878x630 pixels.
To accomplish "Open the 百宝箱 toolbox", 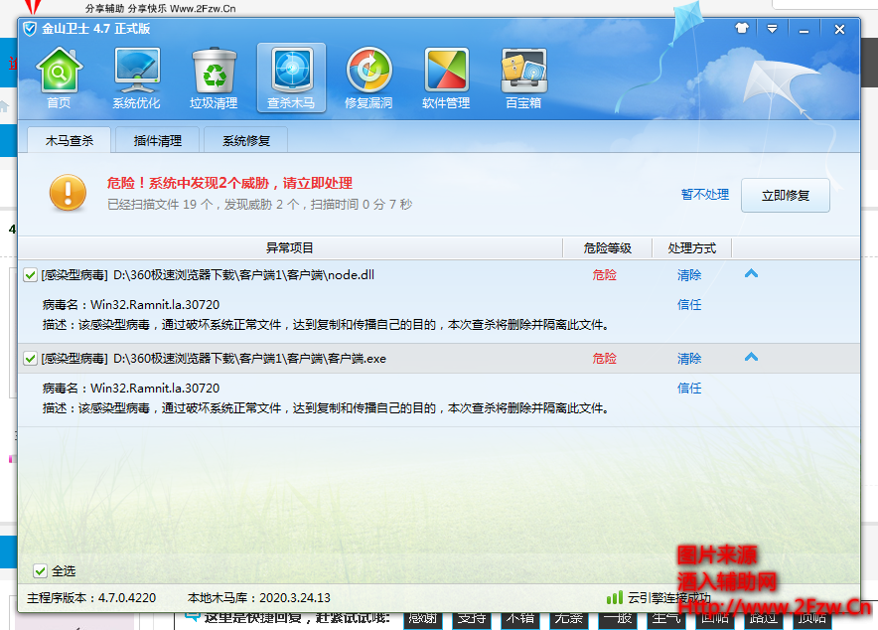I will click(523, 78).
